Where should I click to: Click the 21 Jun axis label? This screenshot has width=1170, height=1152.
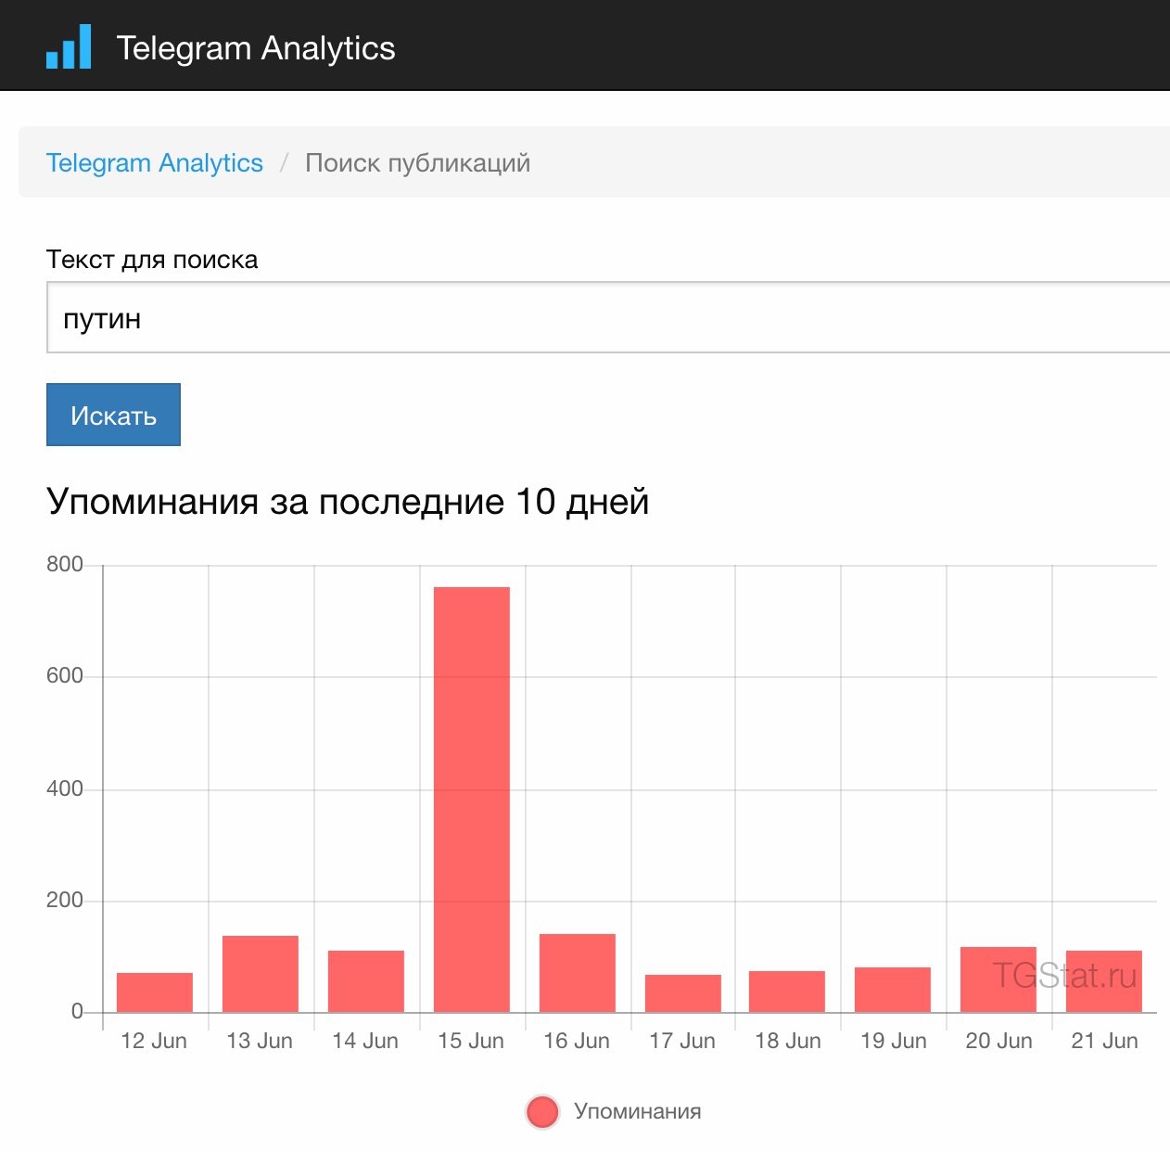click(x=1105, y=1041)
